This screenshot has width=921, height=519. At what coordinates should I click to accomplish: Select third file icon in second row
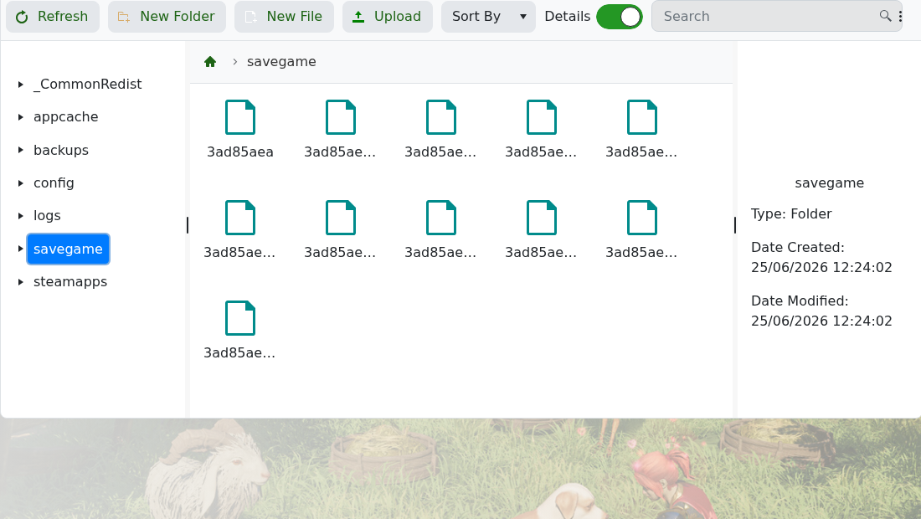click(x=441, y=218)
